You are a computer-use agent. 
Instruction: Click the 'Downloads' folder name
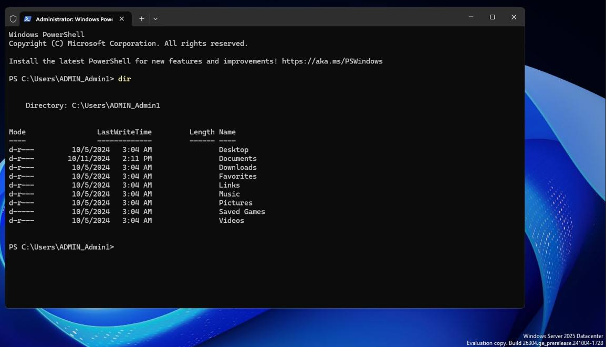click(x=238, y=168)
